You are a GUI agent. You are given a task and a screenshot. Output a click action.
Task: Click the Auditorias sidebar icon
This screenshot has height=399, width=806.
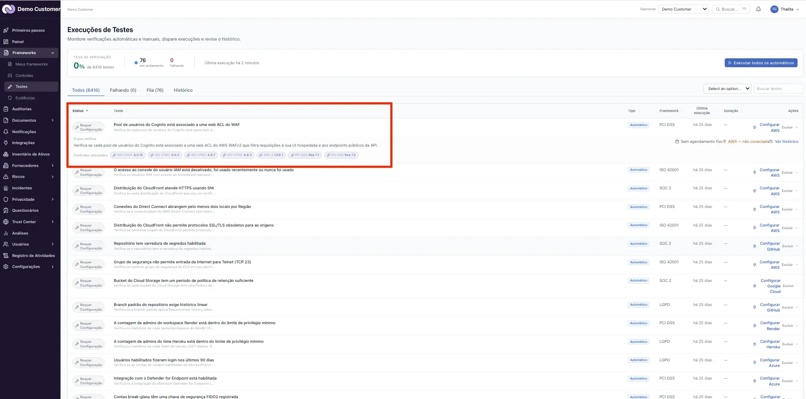6,109
